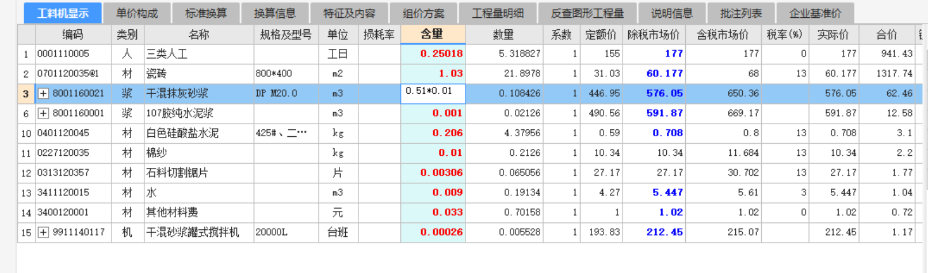Click the 名称 column header

198,34
